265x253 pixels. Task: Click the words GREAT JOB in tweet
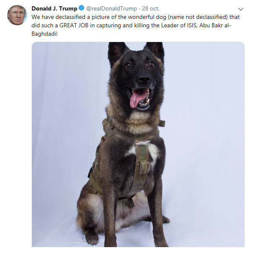(74, 25)
